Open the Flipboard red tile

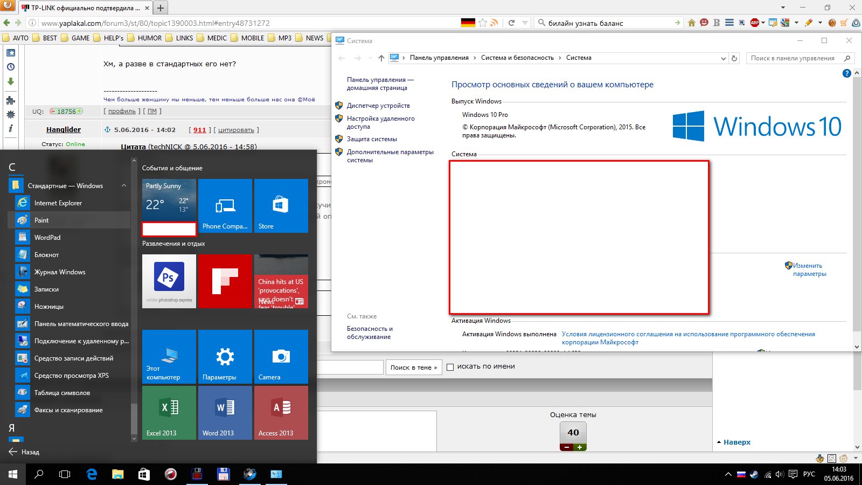[225, 281]
